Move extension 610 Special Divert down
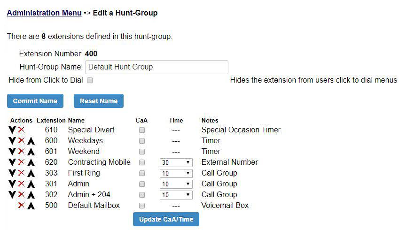Image resolution: width=407 pixels, height=230 pixels. (12, 130)
